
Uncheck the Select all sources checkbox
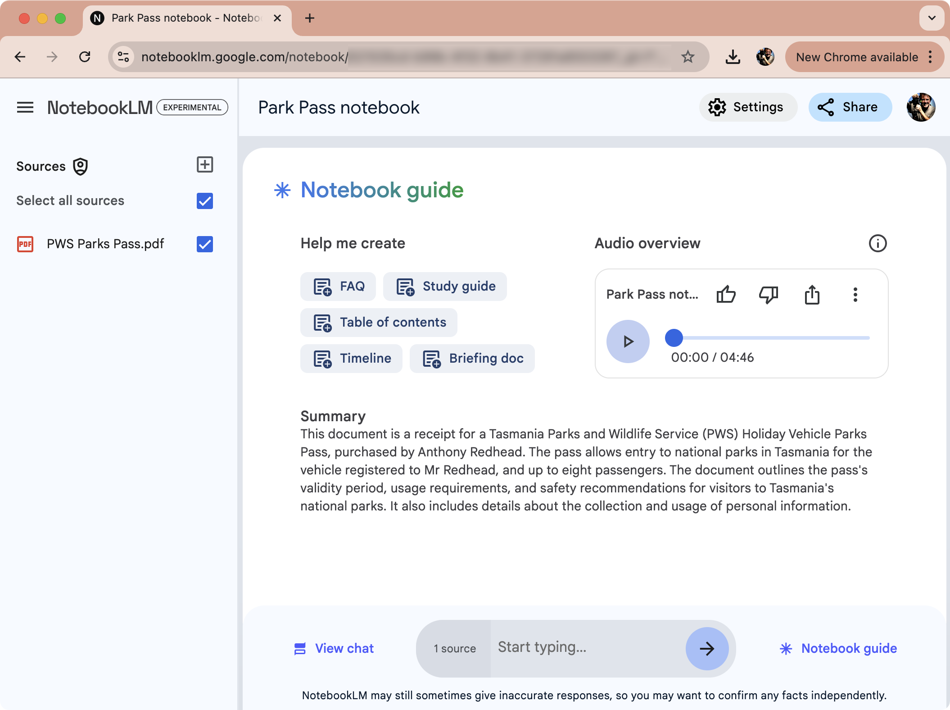[x=205, y=201]
